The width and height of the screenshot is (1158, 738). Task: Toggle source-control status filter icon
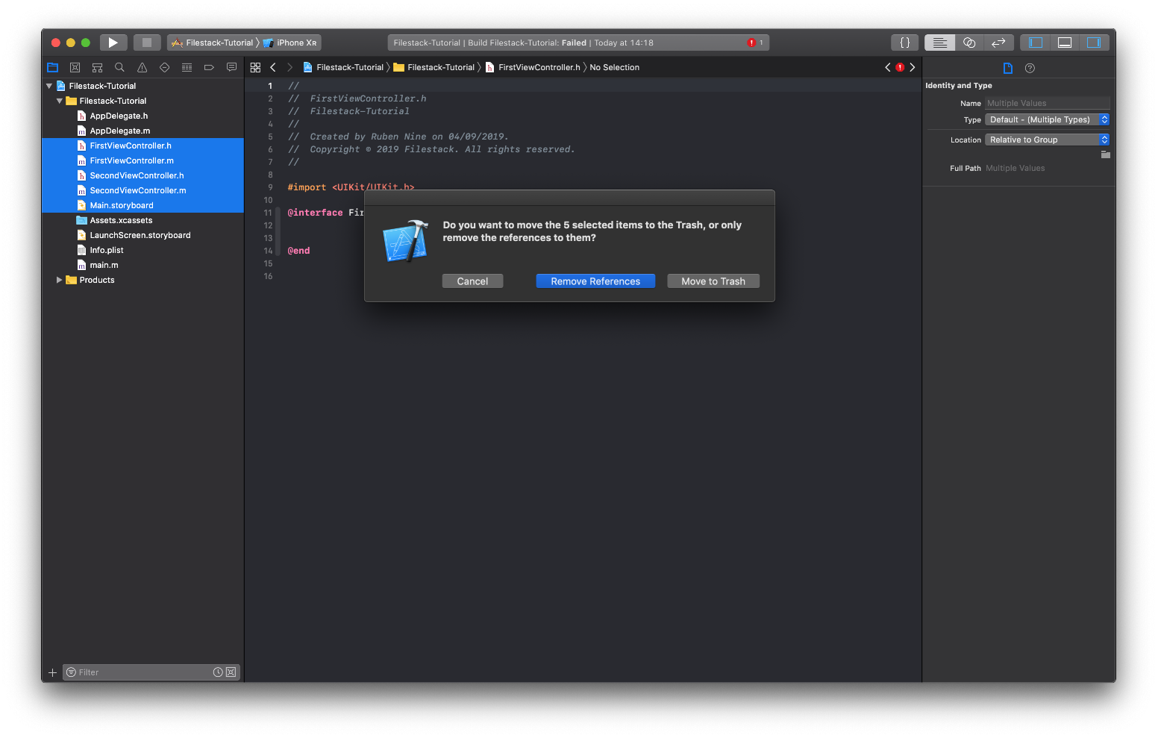point(231,672)
